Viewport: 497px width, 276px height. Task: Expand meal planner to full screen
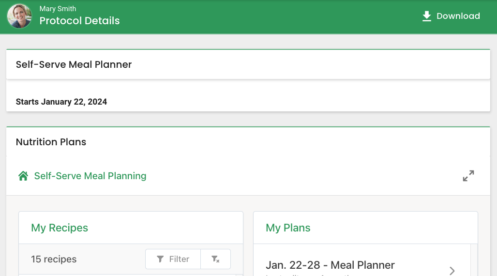tap(468, 176)
